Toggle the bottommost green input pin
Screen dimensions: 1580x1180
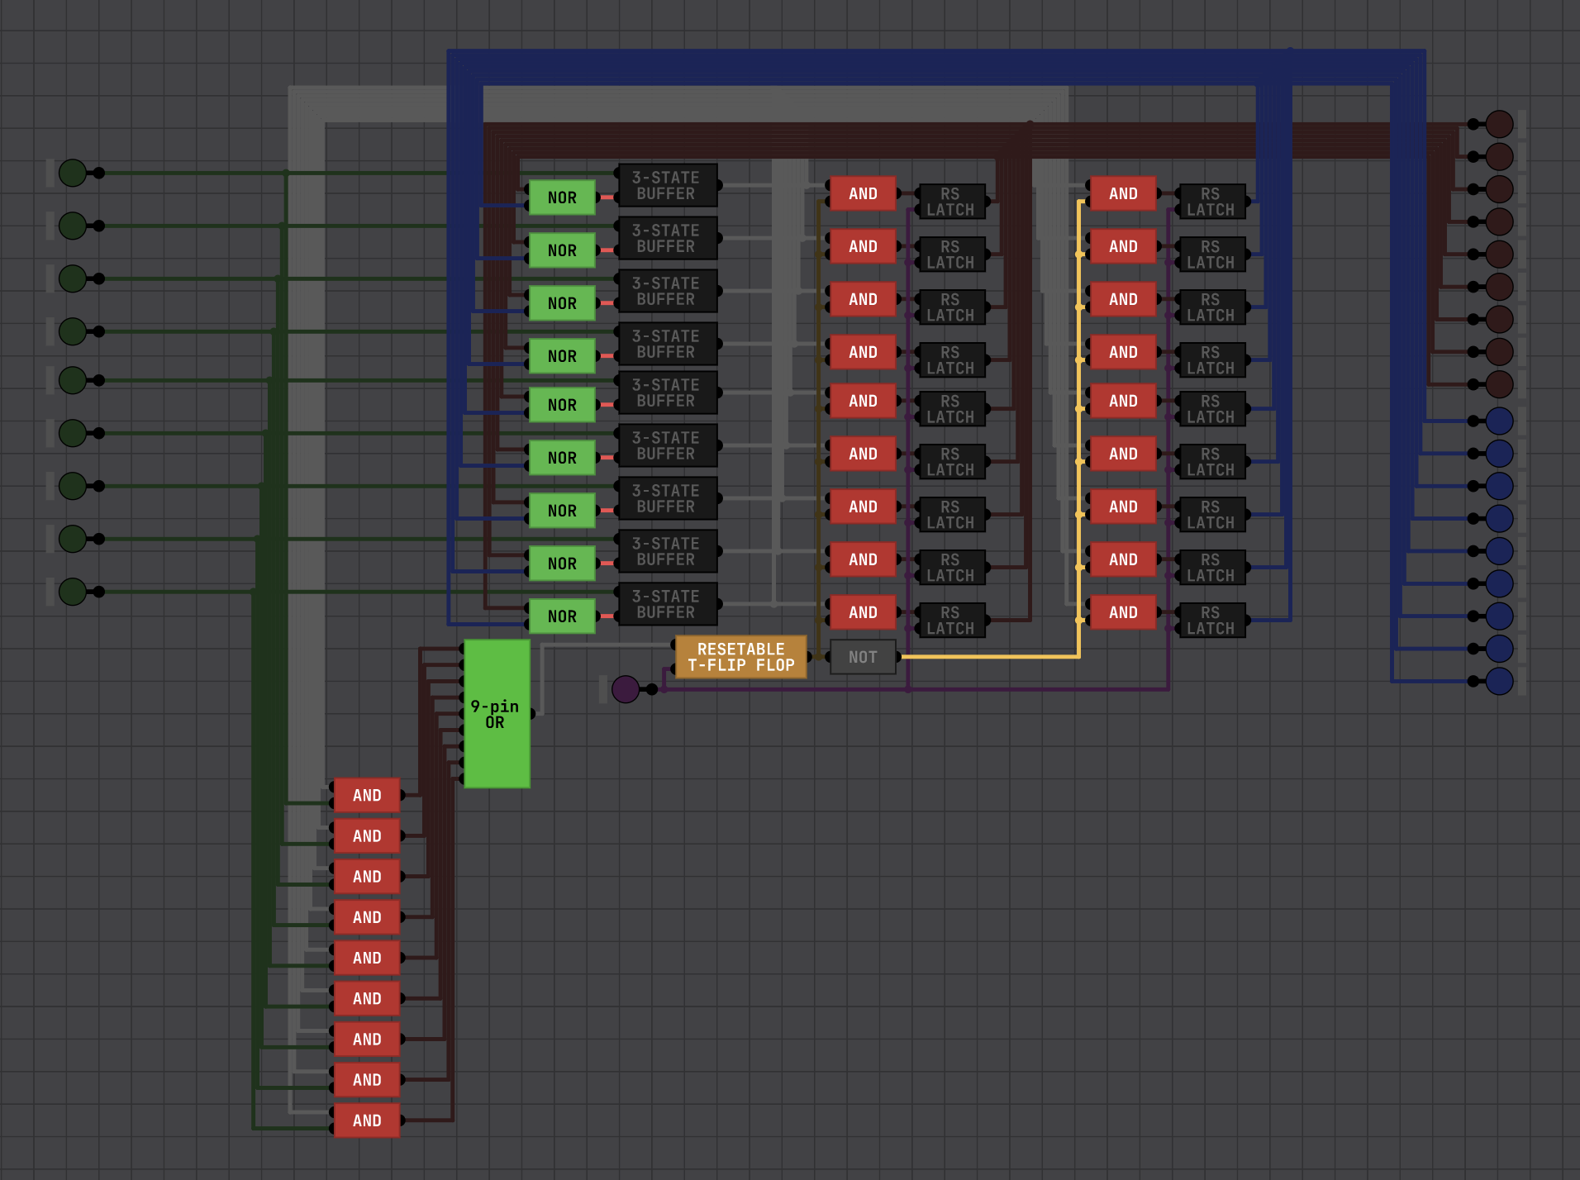73,592
